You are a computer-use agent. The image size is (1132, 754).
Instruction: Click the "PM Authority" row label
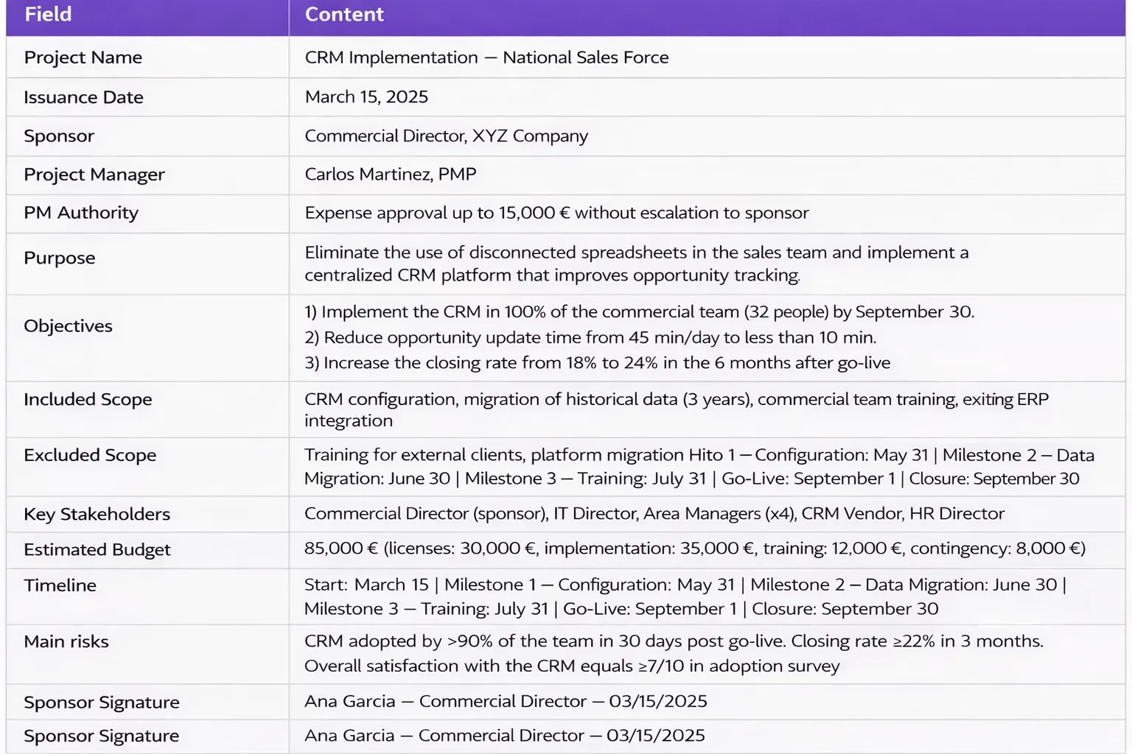(x=81, y=213)
